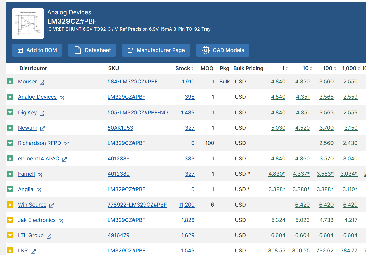Select the Distributor column header
366x255 pixels.
pos(33,68)
